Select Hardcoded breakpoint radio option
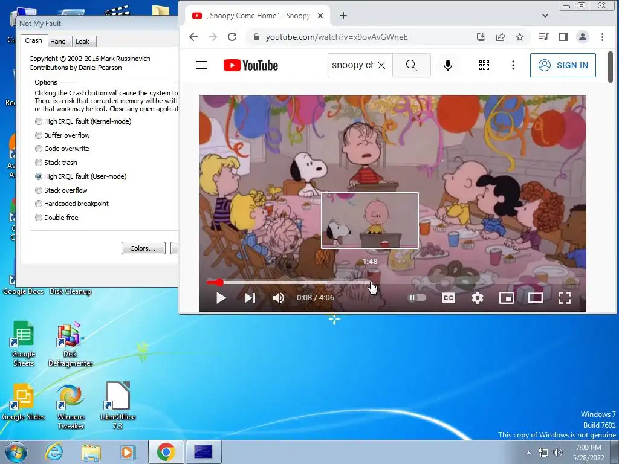This screenshot has height=464, width=619. 72,204
